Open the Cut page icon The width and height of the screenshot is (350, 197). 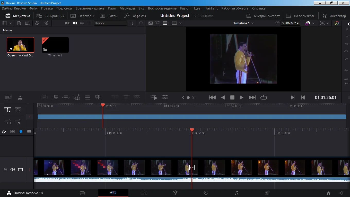(x=113, y=193)
